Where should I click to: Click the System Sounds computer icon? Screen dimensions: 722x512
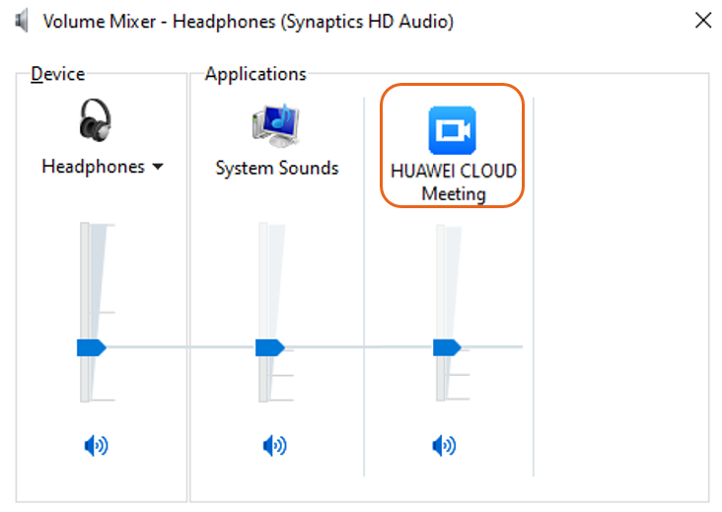pyautogui.click(x=276, y=125)
